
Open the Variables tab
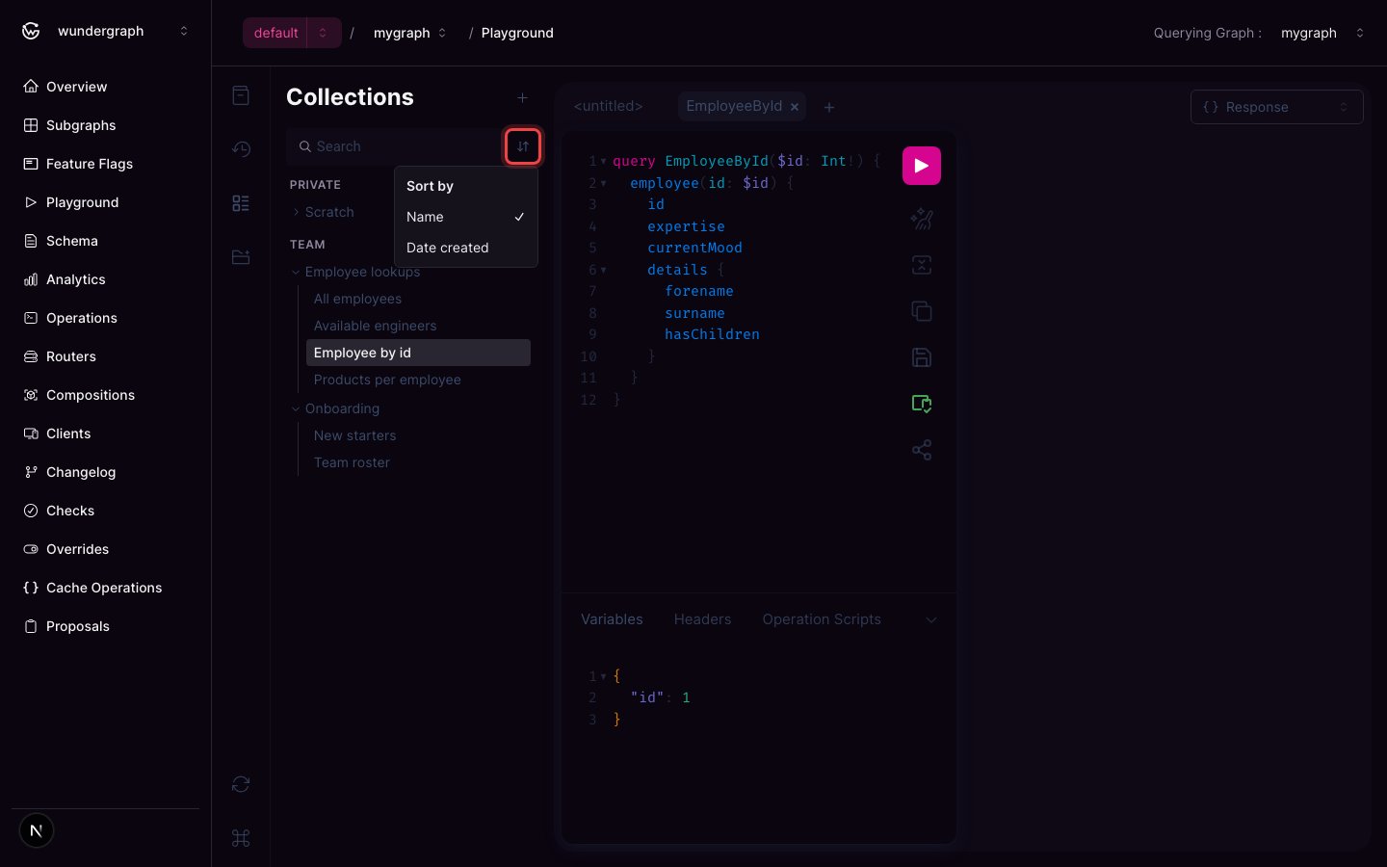(612, 619)
